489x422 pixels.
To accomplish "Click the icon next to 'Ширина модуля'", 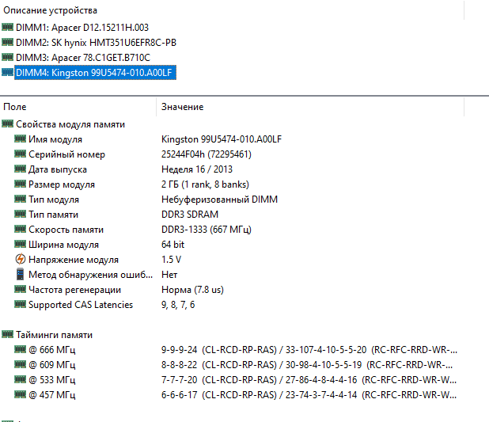I will tap(21, 244).
